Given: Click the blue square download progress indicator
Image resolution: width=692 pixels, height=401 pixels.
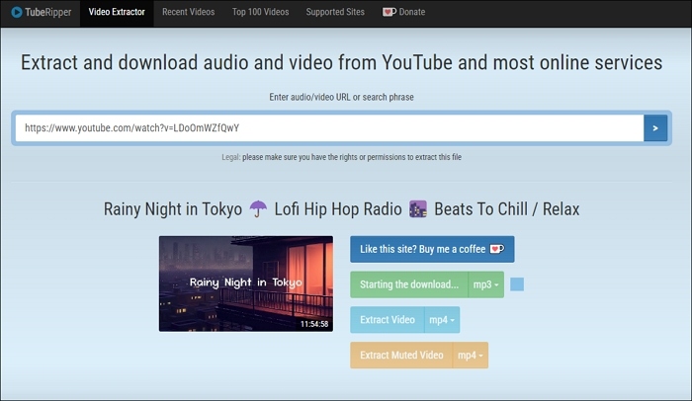Looking at the screenshot, I should pos(517,284).
